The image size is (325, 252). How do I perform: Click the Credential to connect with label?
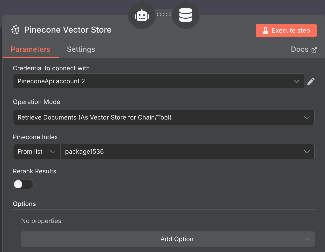[51, 68]
